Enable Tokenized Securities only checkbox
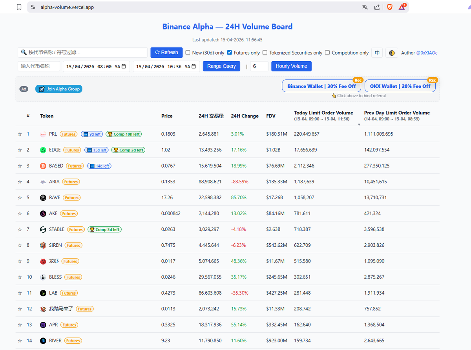471x350 pixels. (x=265, y=53)
